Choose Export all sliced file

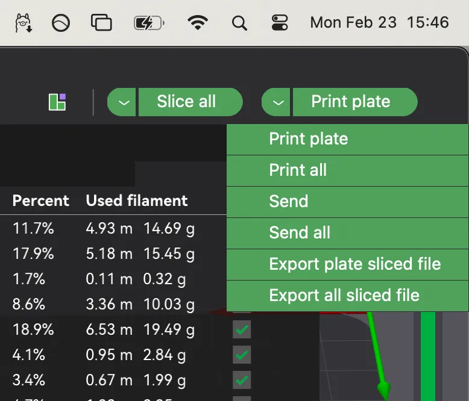pos(347,296)
